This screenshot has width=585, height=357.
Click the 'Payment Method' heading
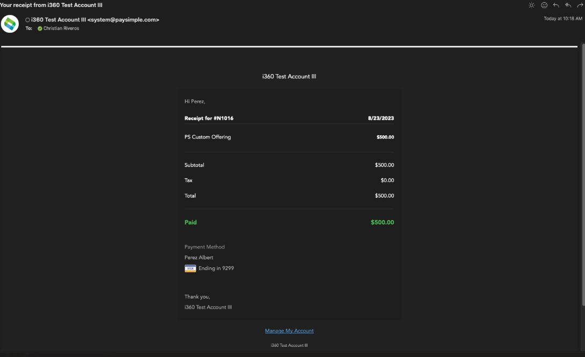click(204, 247)
